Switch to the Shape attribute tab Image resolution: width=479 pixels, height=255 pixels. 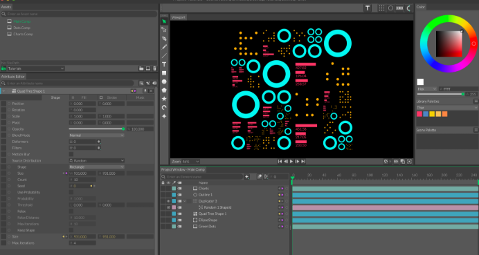click(55, 97)
